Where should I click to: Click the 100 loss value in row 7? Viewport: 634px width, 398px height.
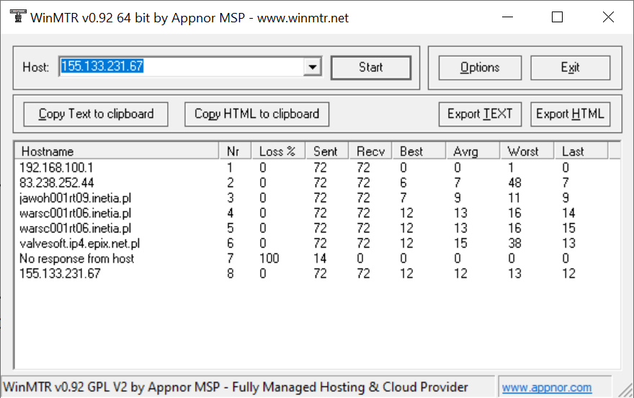click(269, 258)
